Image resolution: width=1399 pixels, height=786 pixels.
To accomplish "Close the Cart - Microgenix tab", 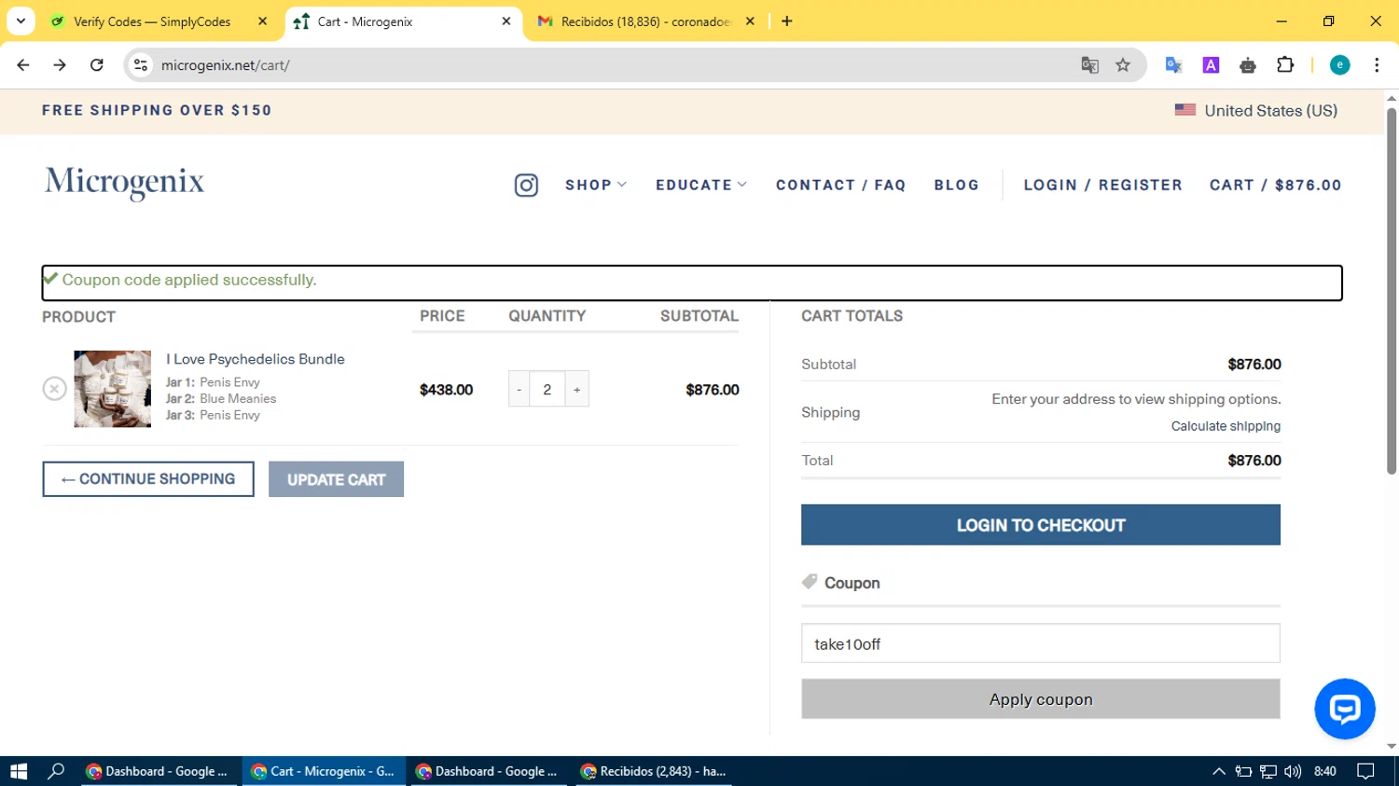I will point(506,21).
